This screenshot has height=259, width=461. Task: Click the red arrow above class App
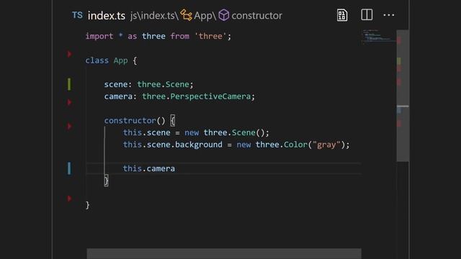(x=69, y=54)
